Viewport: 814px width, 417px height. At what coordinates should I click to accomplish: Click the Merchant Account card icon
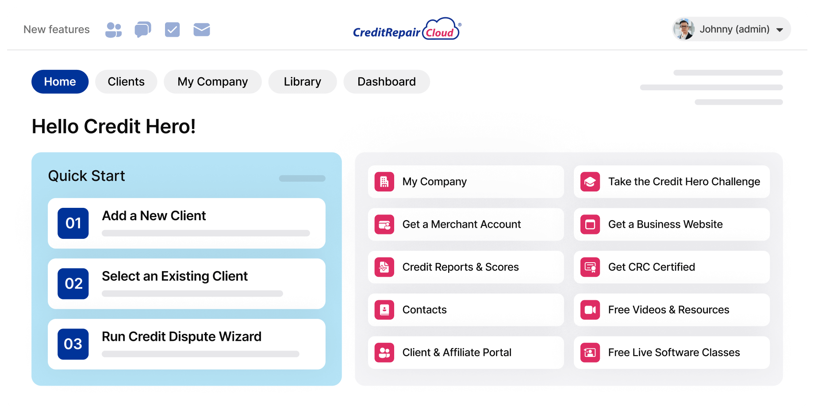point(384,225)
